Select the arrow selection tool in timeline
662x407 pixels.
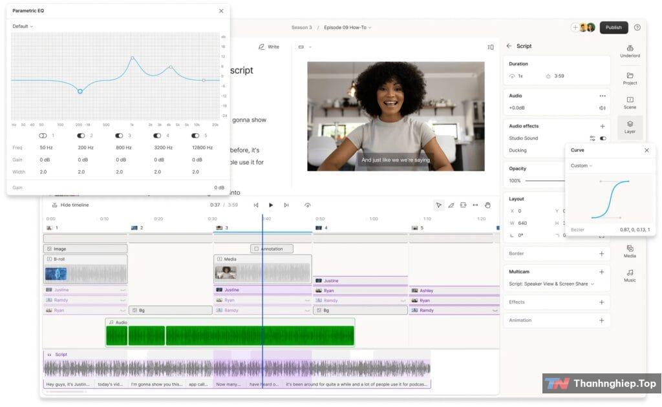(439, 205)
